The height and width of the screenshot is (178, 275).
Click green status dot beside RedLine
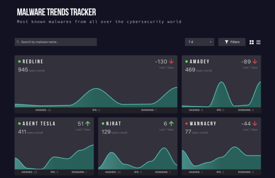point(19,61)
